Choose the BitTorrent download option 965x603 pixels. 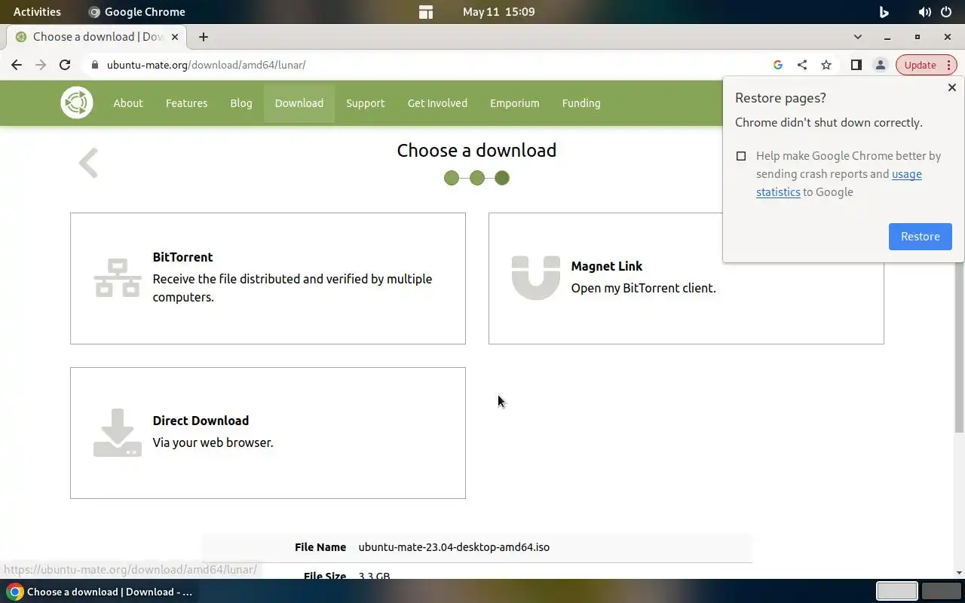[x=268, y=278]
